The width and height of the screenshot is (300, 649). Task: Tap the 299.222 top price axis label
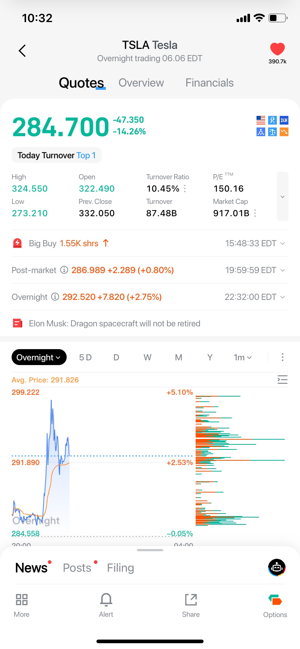[x=25, y=392]
